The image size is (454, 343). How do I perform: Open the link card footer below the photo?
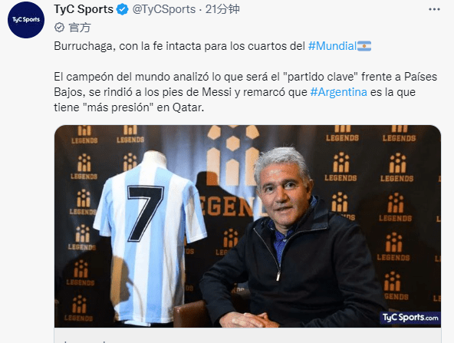pyautogui.click(x=248, y=335)
